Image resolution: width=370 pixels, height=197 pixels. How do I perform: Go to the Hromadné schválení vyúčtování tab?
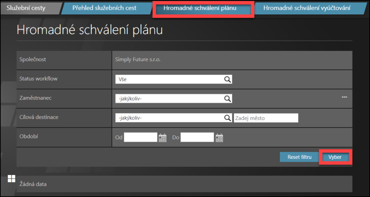tap(306, 8)
